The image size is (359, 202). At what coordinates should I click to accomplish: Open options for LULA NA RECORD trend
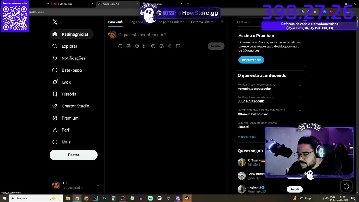[x=301, y=98]
